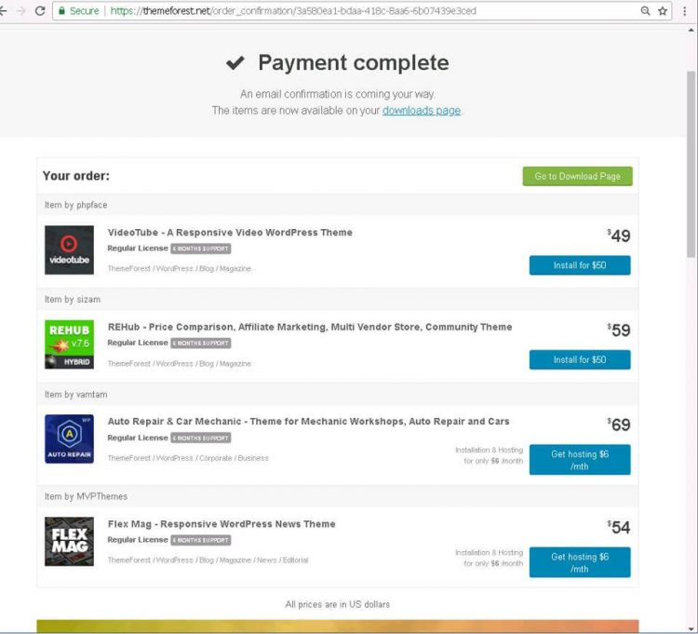Click the Go to Download Page button
Image resolution: width=698 pixels, height=634 pixels.
577,176
